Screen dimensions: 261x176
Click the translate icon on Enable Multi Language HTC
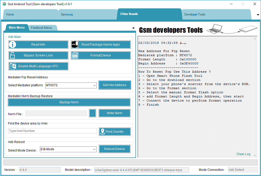pos(13,66)
